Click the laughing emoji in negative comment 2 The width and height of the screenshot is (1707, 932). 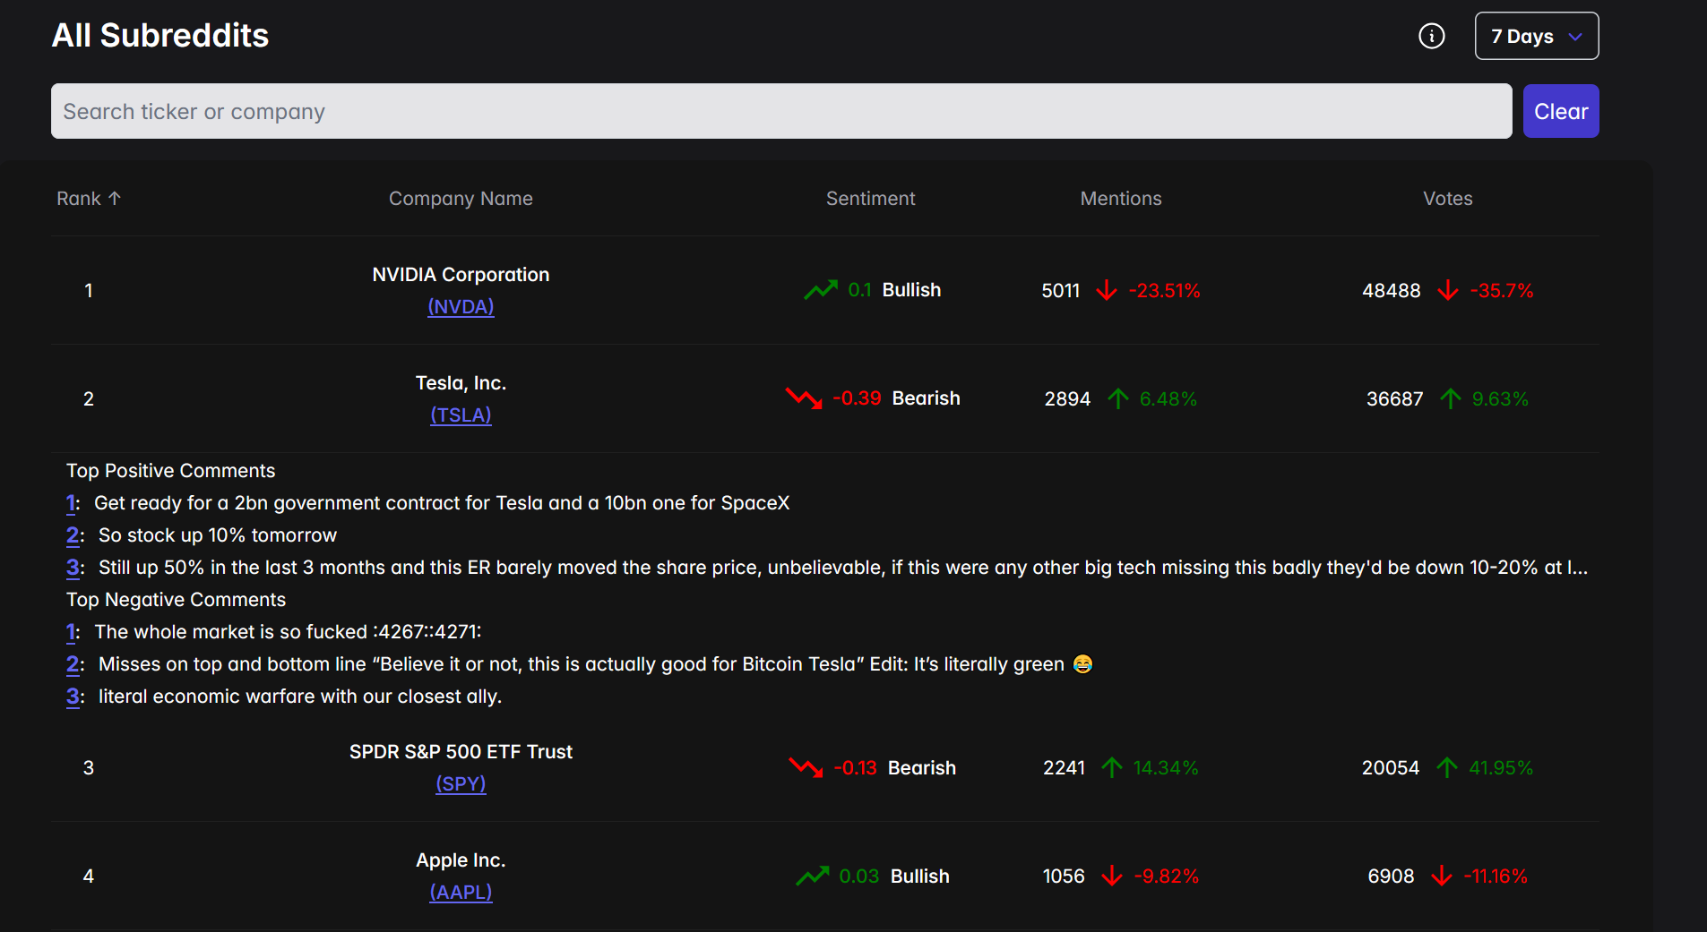pyautogui.click(x=1082, y=664)
